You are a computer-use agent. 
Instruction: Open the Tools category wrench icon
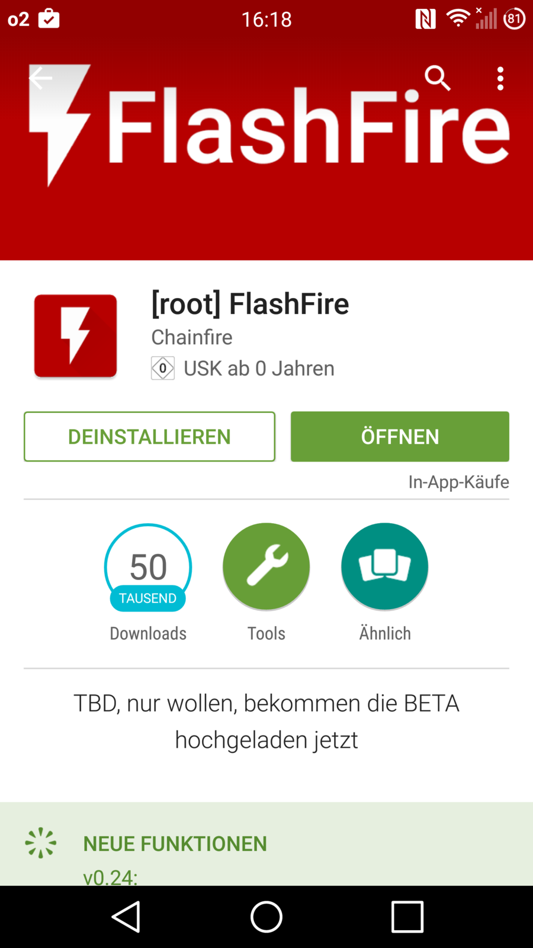[x=266, y=566]
